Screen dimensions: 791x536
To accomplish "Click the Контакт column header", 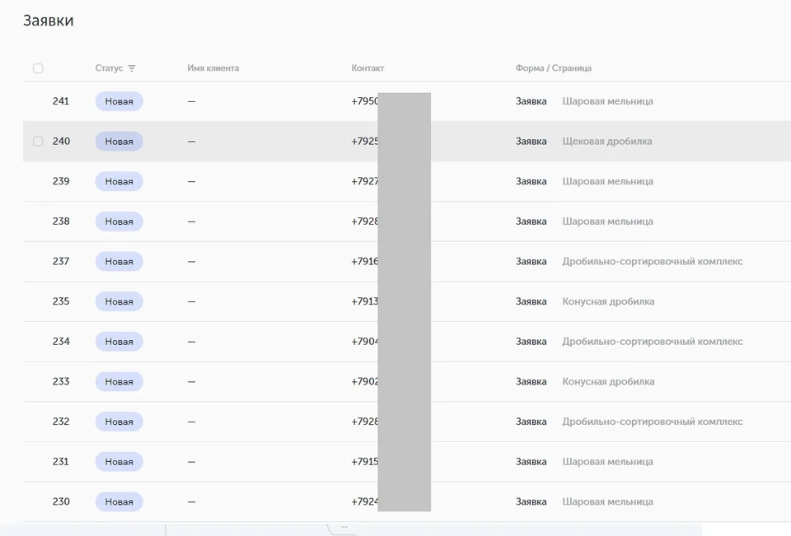I will [x=367, y=68].
